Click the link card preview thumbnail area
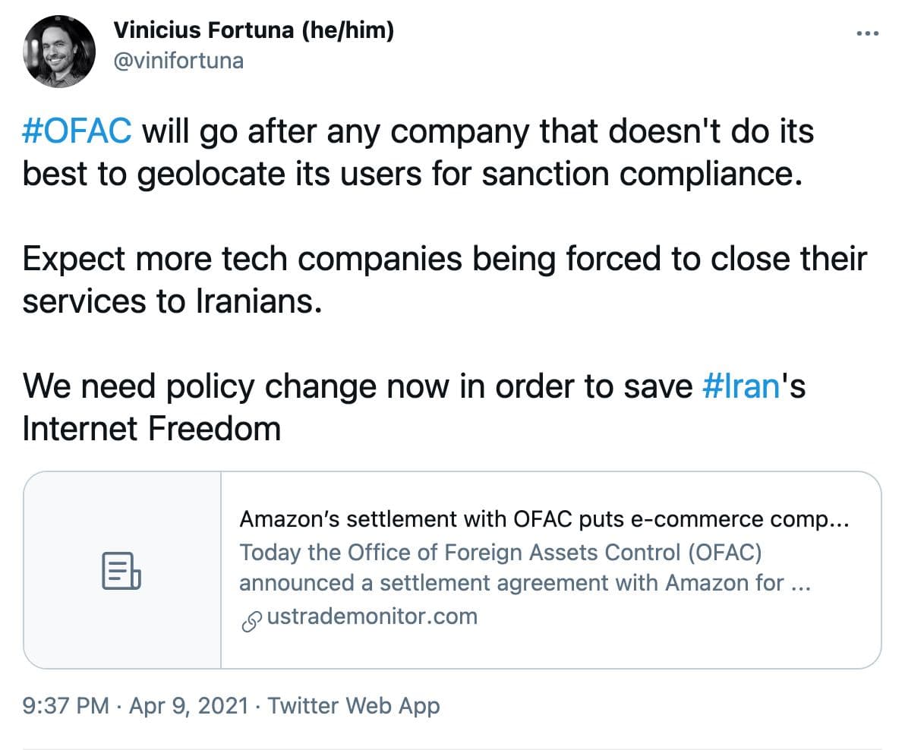 coord(122,570)
